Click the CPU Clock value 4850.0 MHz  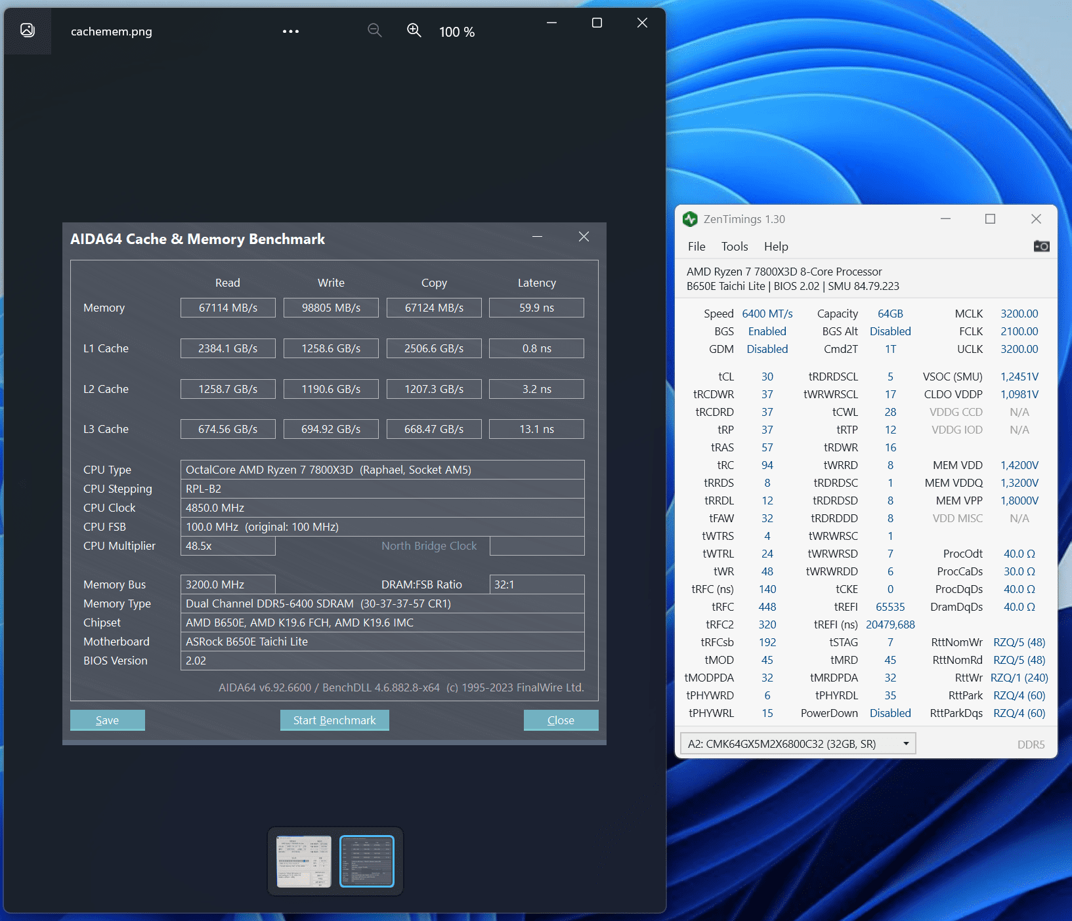coord(382,508)
